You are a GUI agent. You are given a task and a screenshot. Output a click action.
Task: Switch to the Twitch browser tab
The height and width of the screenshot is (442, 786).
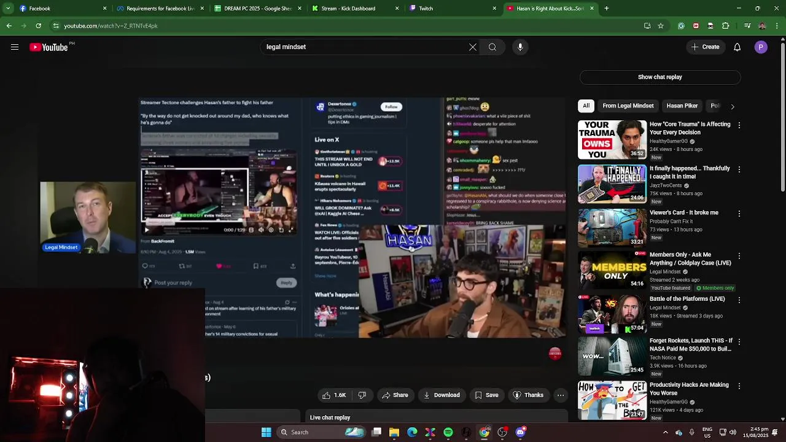[x=452, y=9]
